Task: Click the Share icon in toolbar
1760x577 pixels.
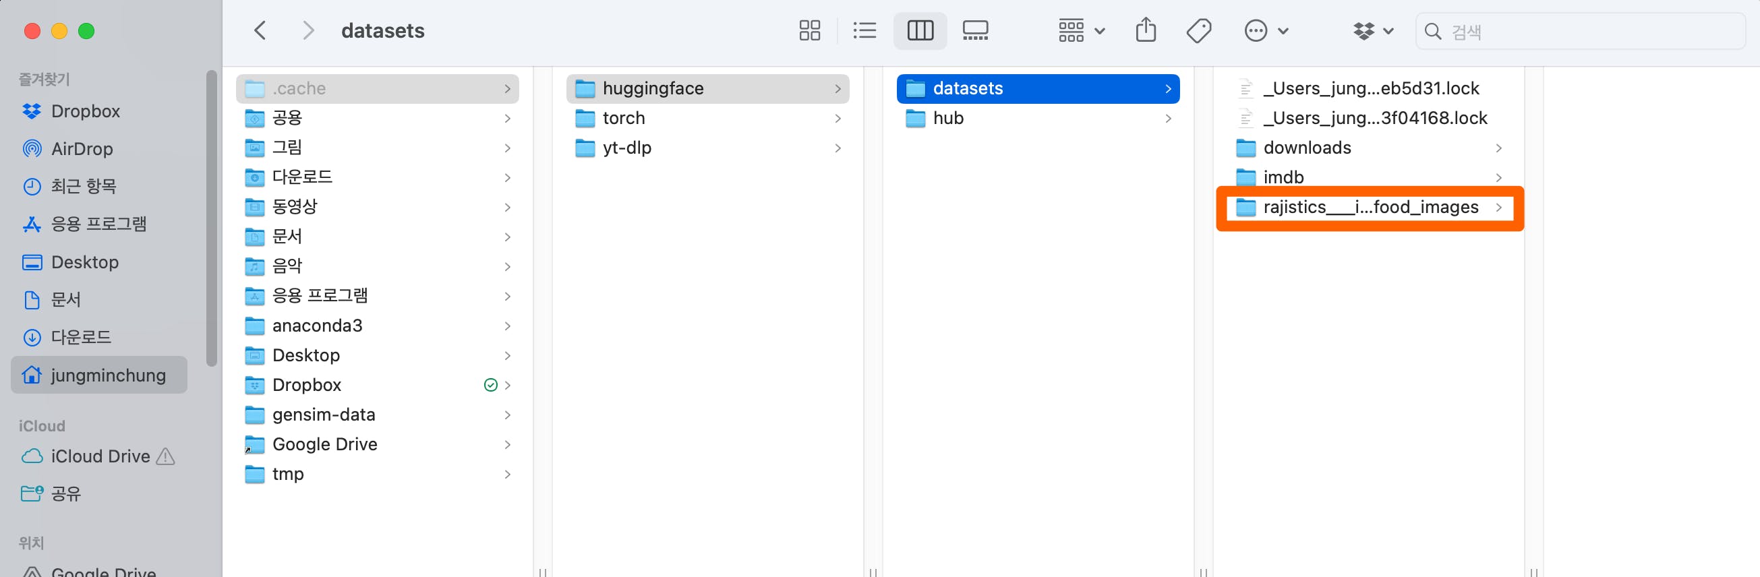Action: 1146,31
